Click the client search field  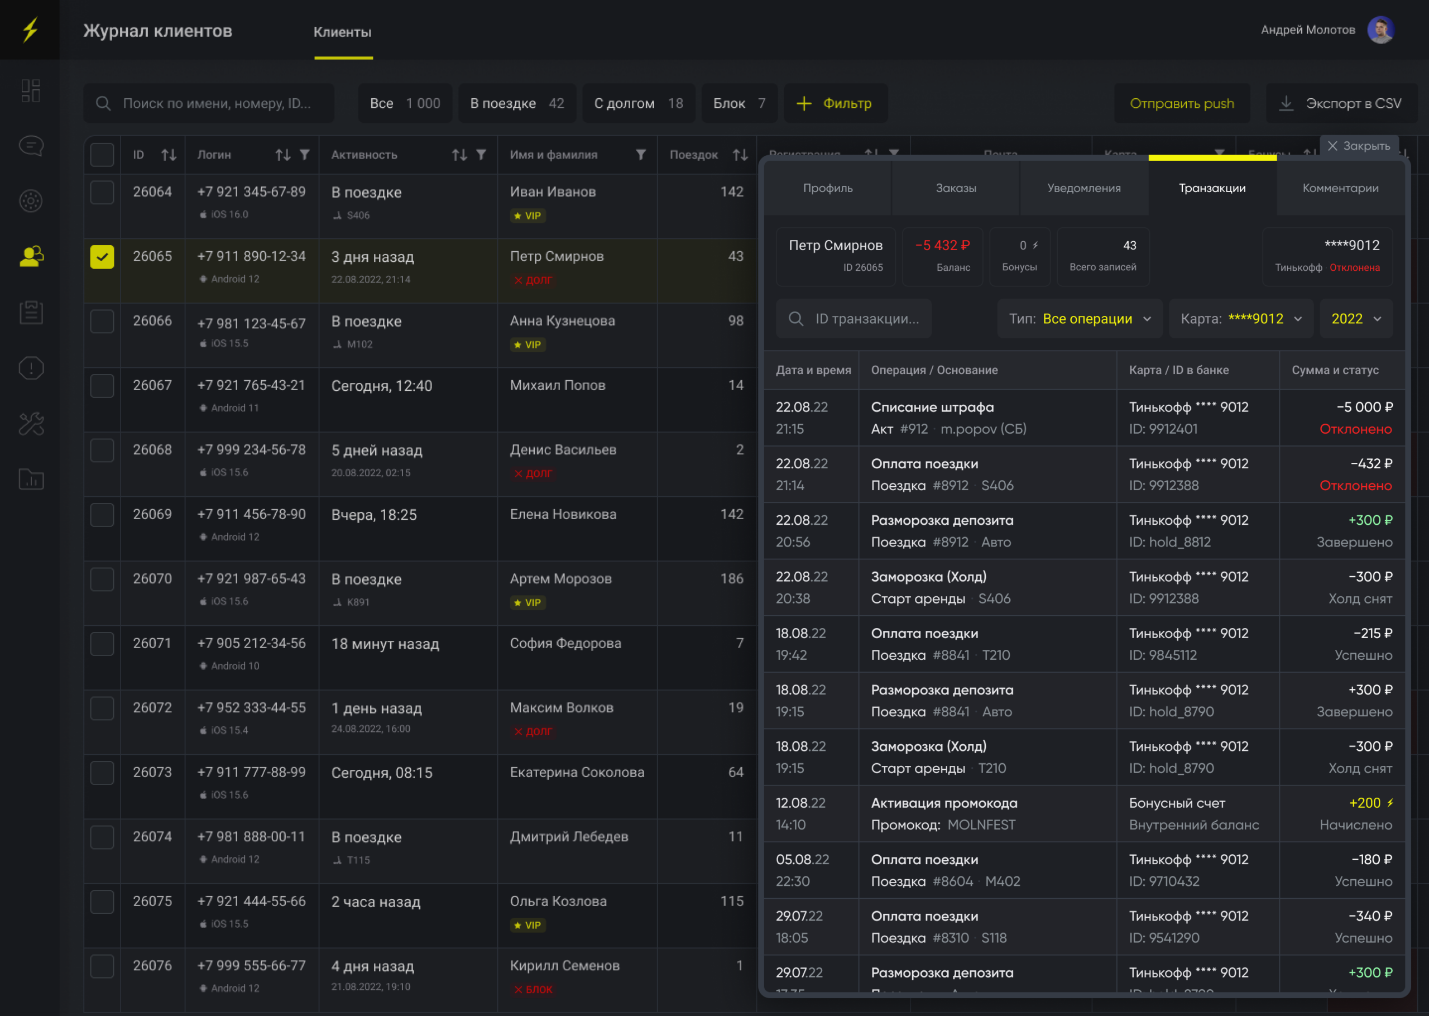point(209,103)
